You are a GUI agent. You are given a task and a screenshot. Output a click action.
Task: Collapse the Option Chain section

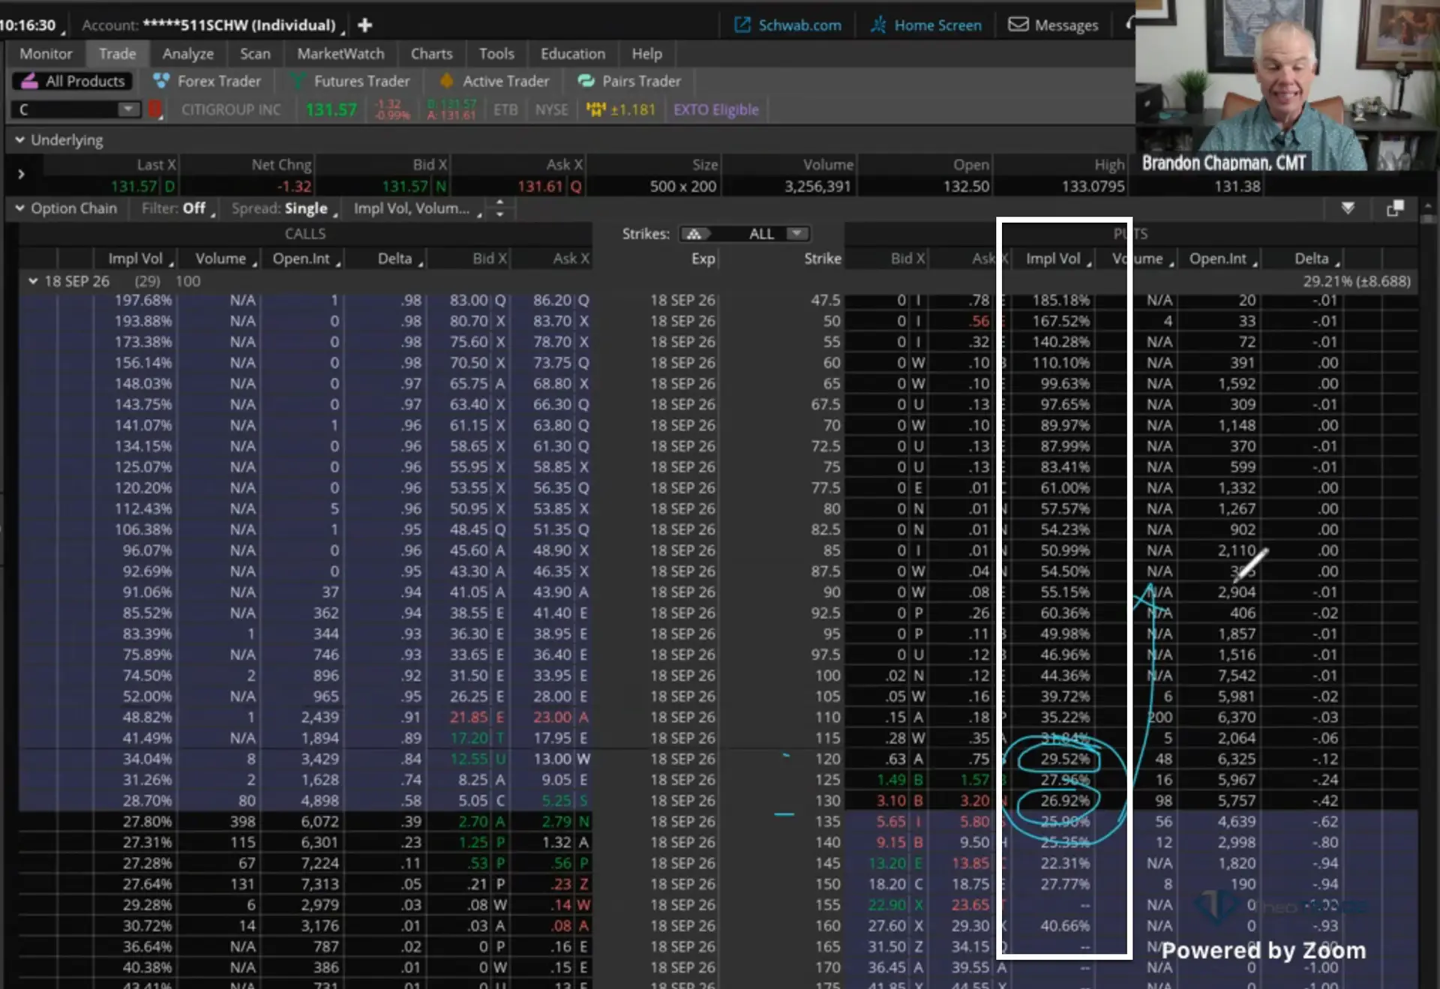(20, 208)
